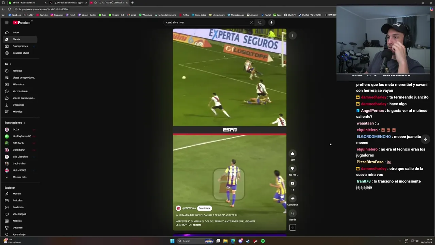
Task: Clear the search text with the X
Action: [x=251, y=22]
